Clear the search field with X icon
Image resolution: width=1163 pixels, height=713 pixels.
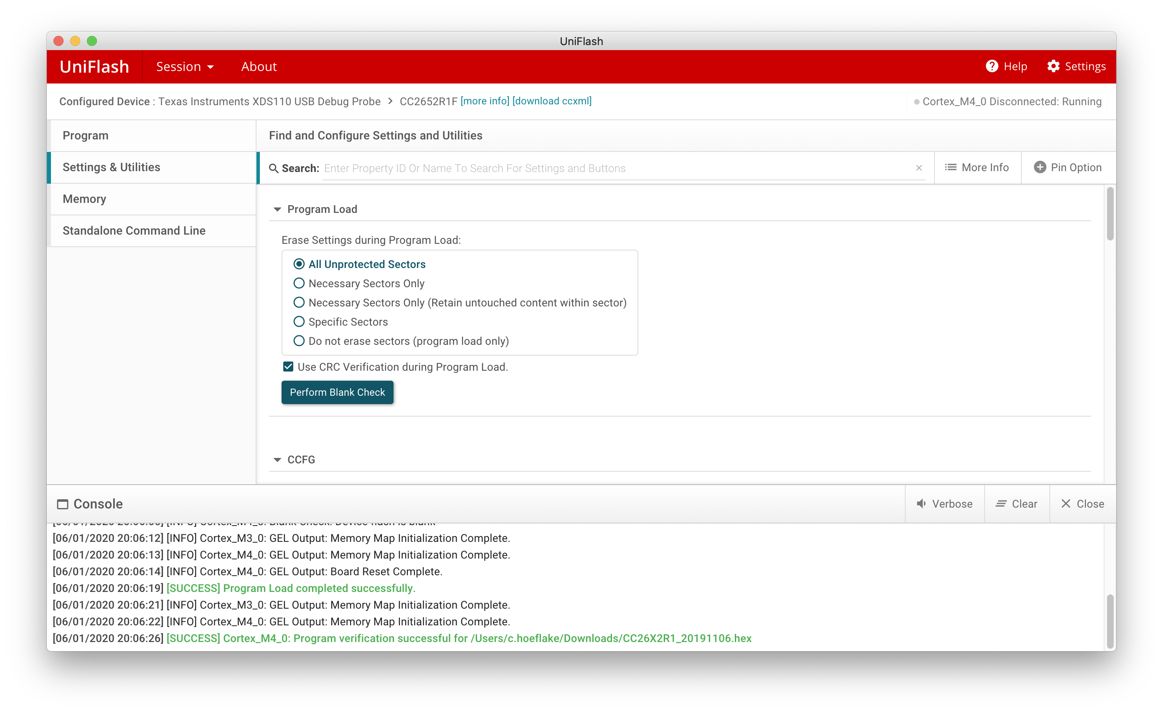919,168
